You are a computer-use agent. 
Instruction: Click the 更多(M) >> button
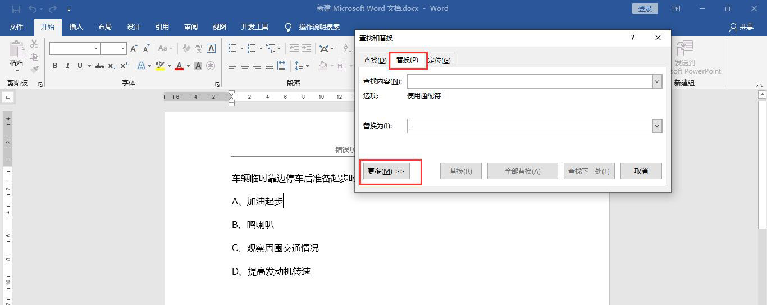pyautogui.click(x=386, y=171)
